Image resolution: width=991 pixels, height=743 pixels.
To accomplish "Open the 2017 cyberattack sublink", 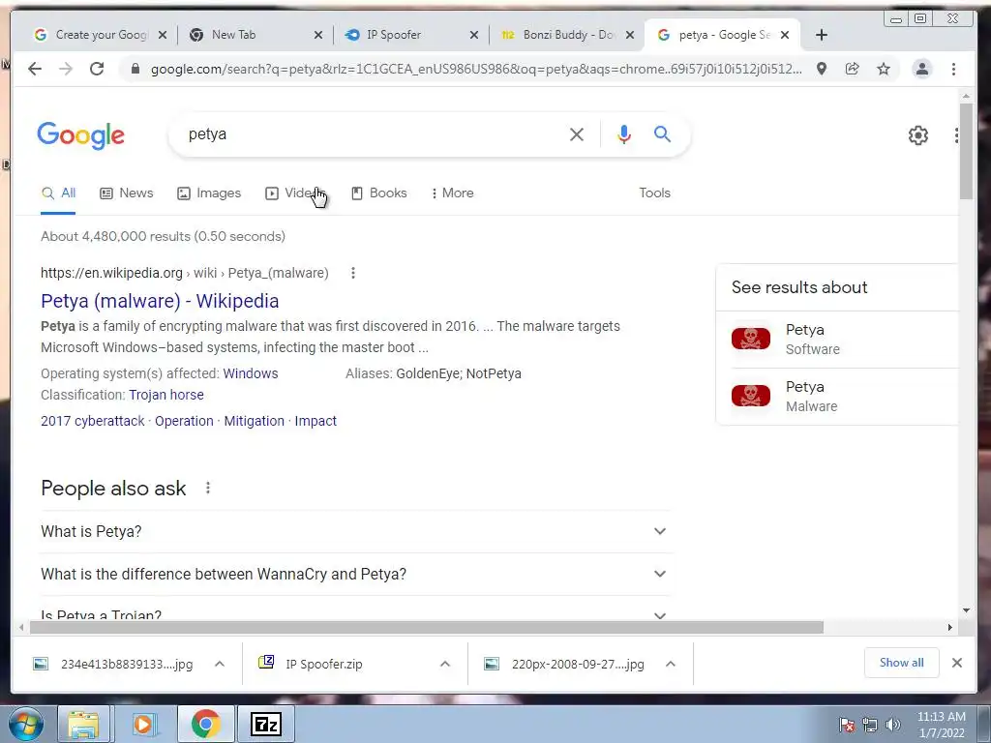I will tap(93, 421).
